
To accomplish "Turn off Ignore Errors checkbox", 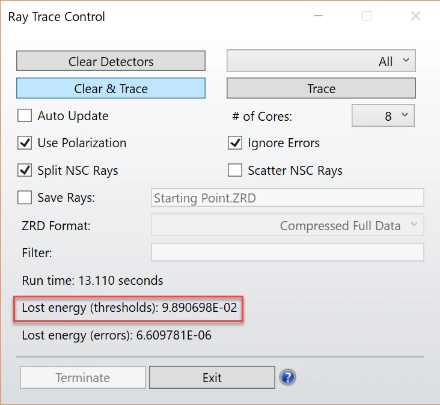I will pyautogui.click(x=235, y=143).
